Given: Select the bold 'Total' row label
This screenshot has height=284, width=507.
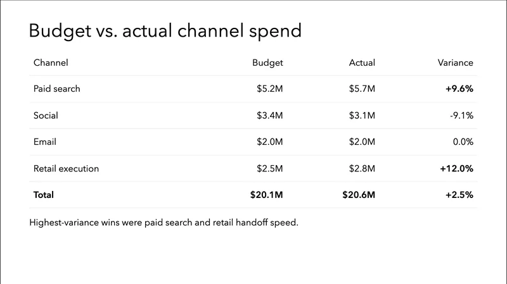Looking at the screenshot, I should click(44, 195).
